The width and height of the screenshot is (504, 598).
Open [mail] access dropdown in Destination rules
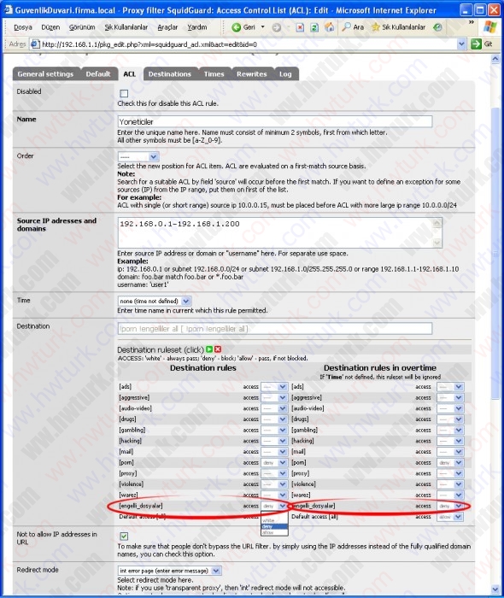[274, 452]
